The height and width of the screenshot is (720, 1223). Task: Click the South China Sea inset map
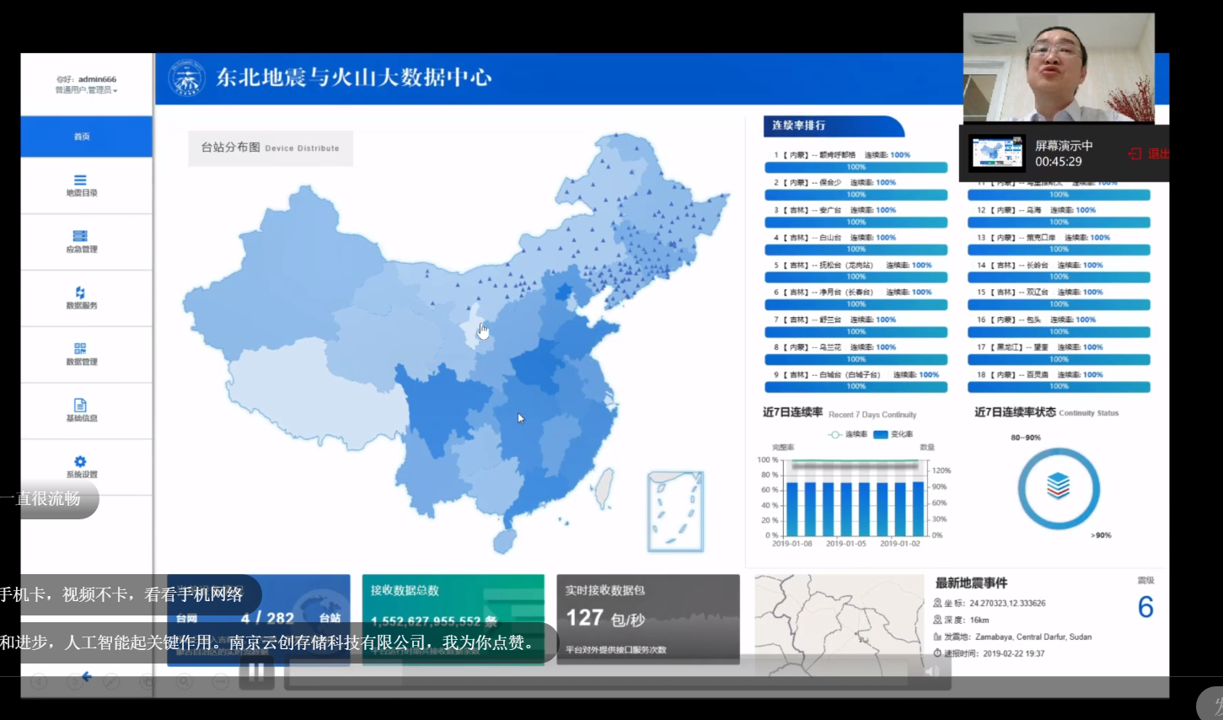[675, 512]
